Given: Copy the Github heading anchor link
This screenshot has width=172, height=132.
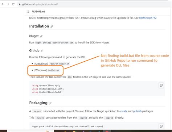Looking at the screenshot, I should pyautogui.click(x=42, y=51).
